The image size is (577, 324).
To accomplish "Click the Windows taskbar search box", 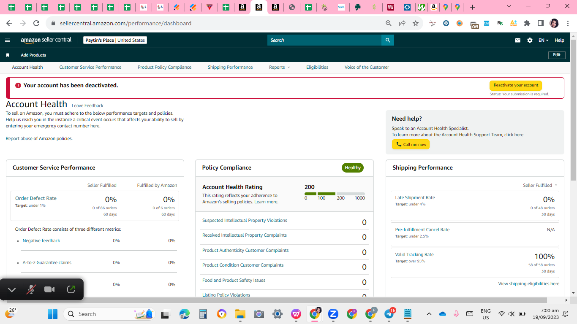I will (109, 314).
